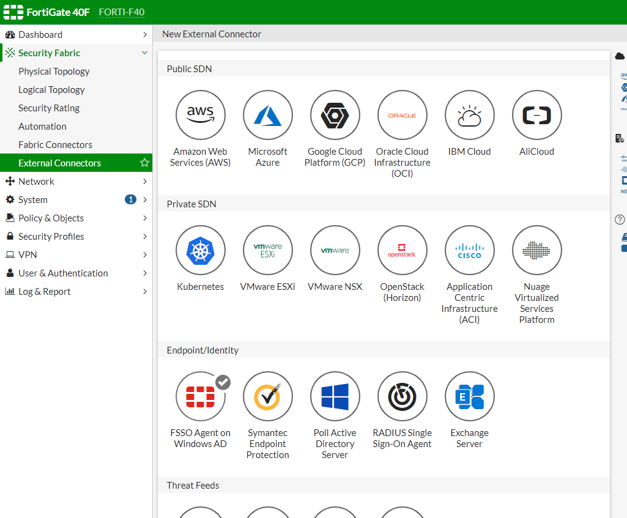This screenshot has height=518, width=627.
Task: Choose the Microsoft Azure connector icon
Action: click(267, 115)
